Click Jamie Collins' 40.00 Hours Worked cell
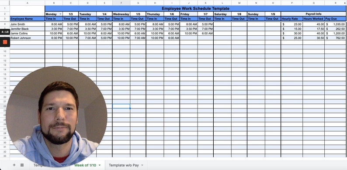347x170 pixels. tap(314, 33)
